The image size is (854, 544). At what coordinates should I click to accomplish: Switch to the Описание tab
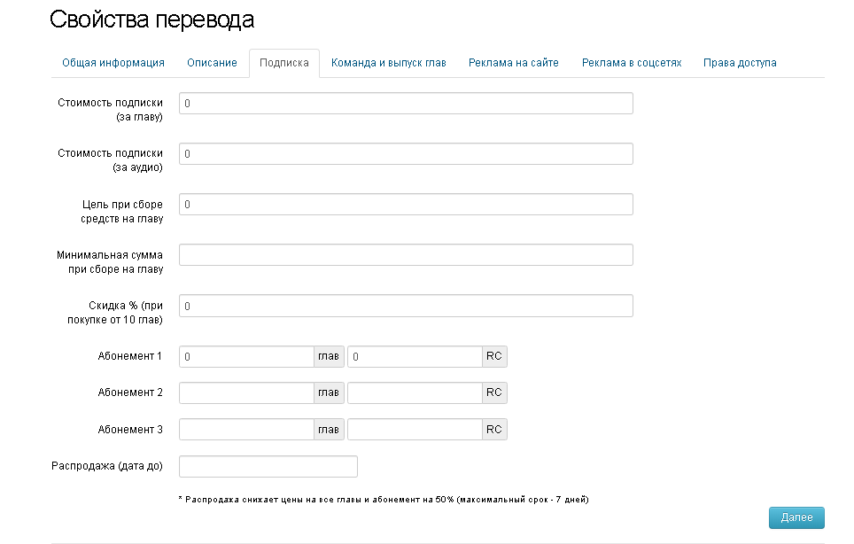pyautogui.click(x=212, y=63)
